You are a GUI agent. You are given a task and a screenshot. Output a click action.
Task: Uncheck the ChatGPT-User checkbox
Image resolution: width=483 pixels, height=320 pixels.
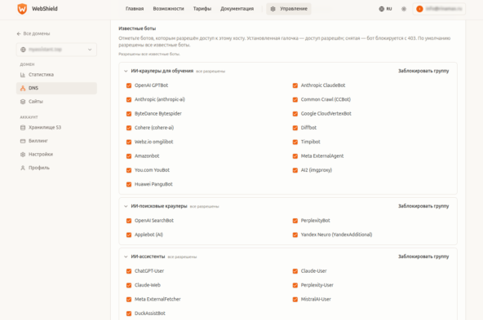click(x=129, y=271)
